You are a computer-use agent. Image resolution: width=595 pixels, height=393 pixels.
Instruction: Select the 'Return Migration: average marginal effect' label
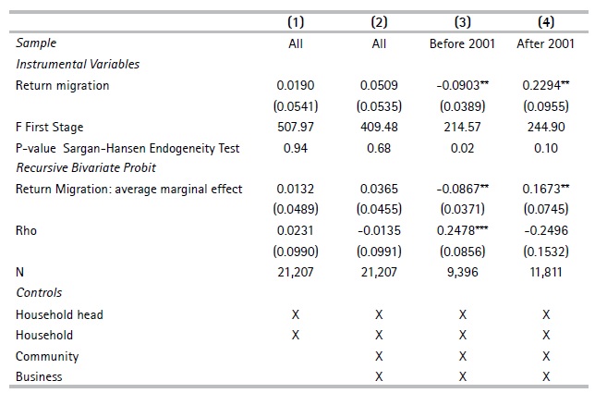(x=128, y=189)
